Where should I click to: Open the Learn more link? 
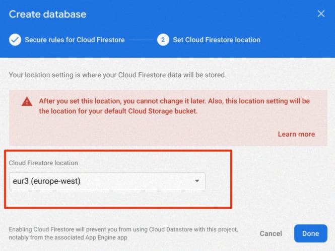click(x=296, y=134)
